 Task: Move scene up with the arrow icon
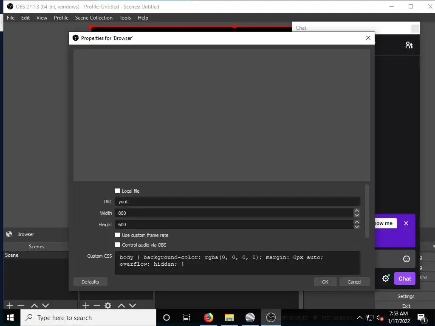[x=34, y=306]
